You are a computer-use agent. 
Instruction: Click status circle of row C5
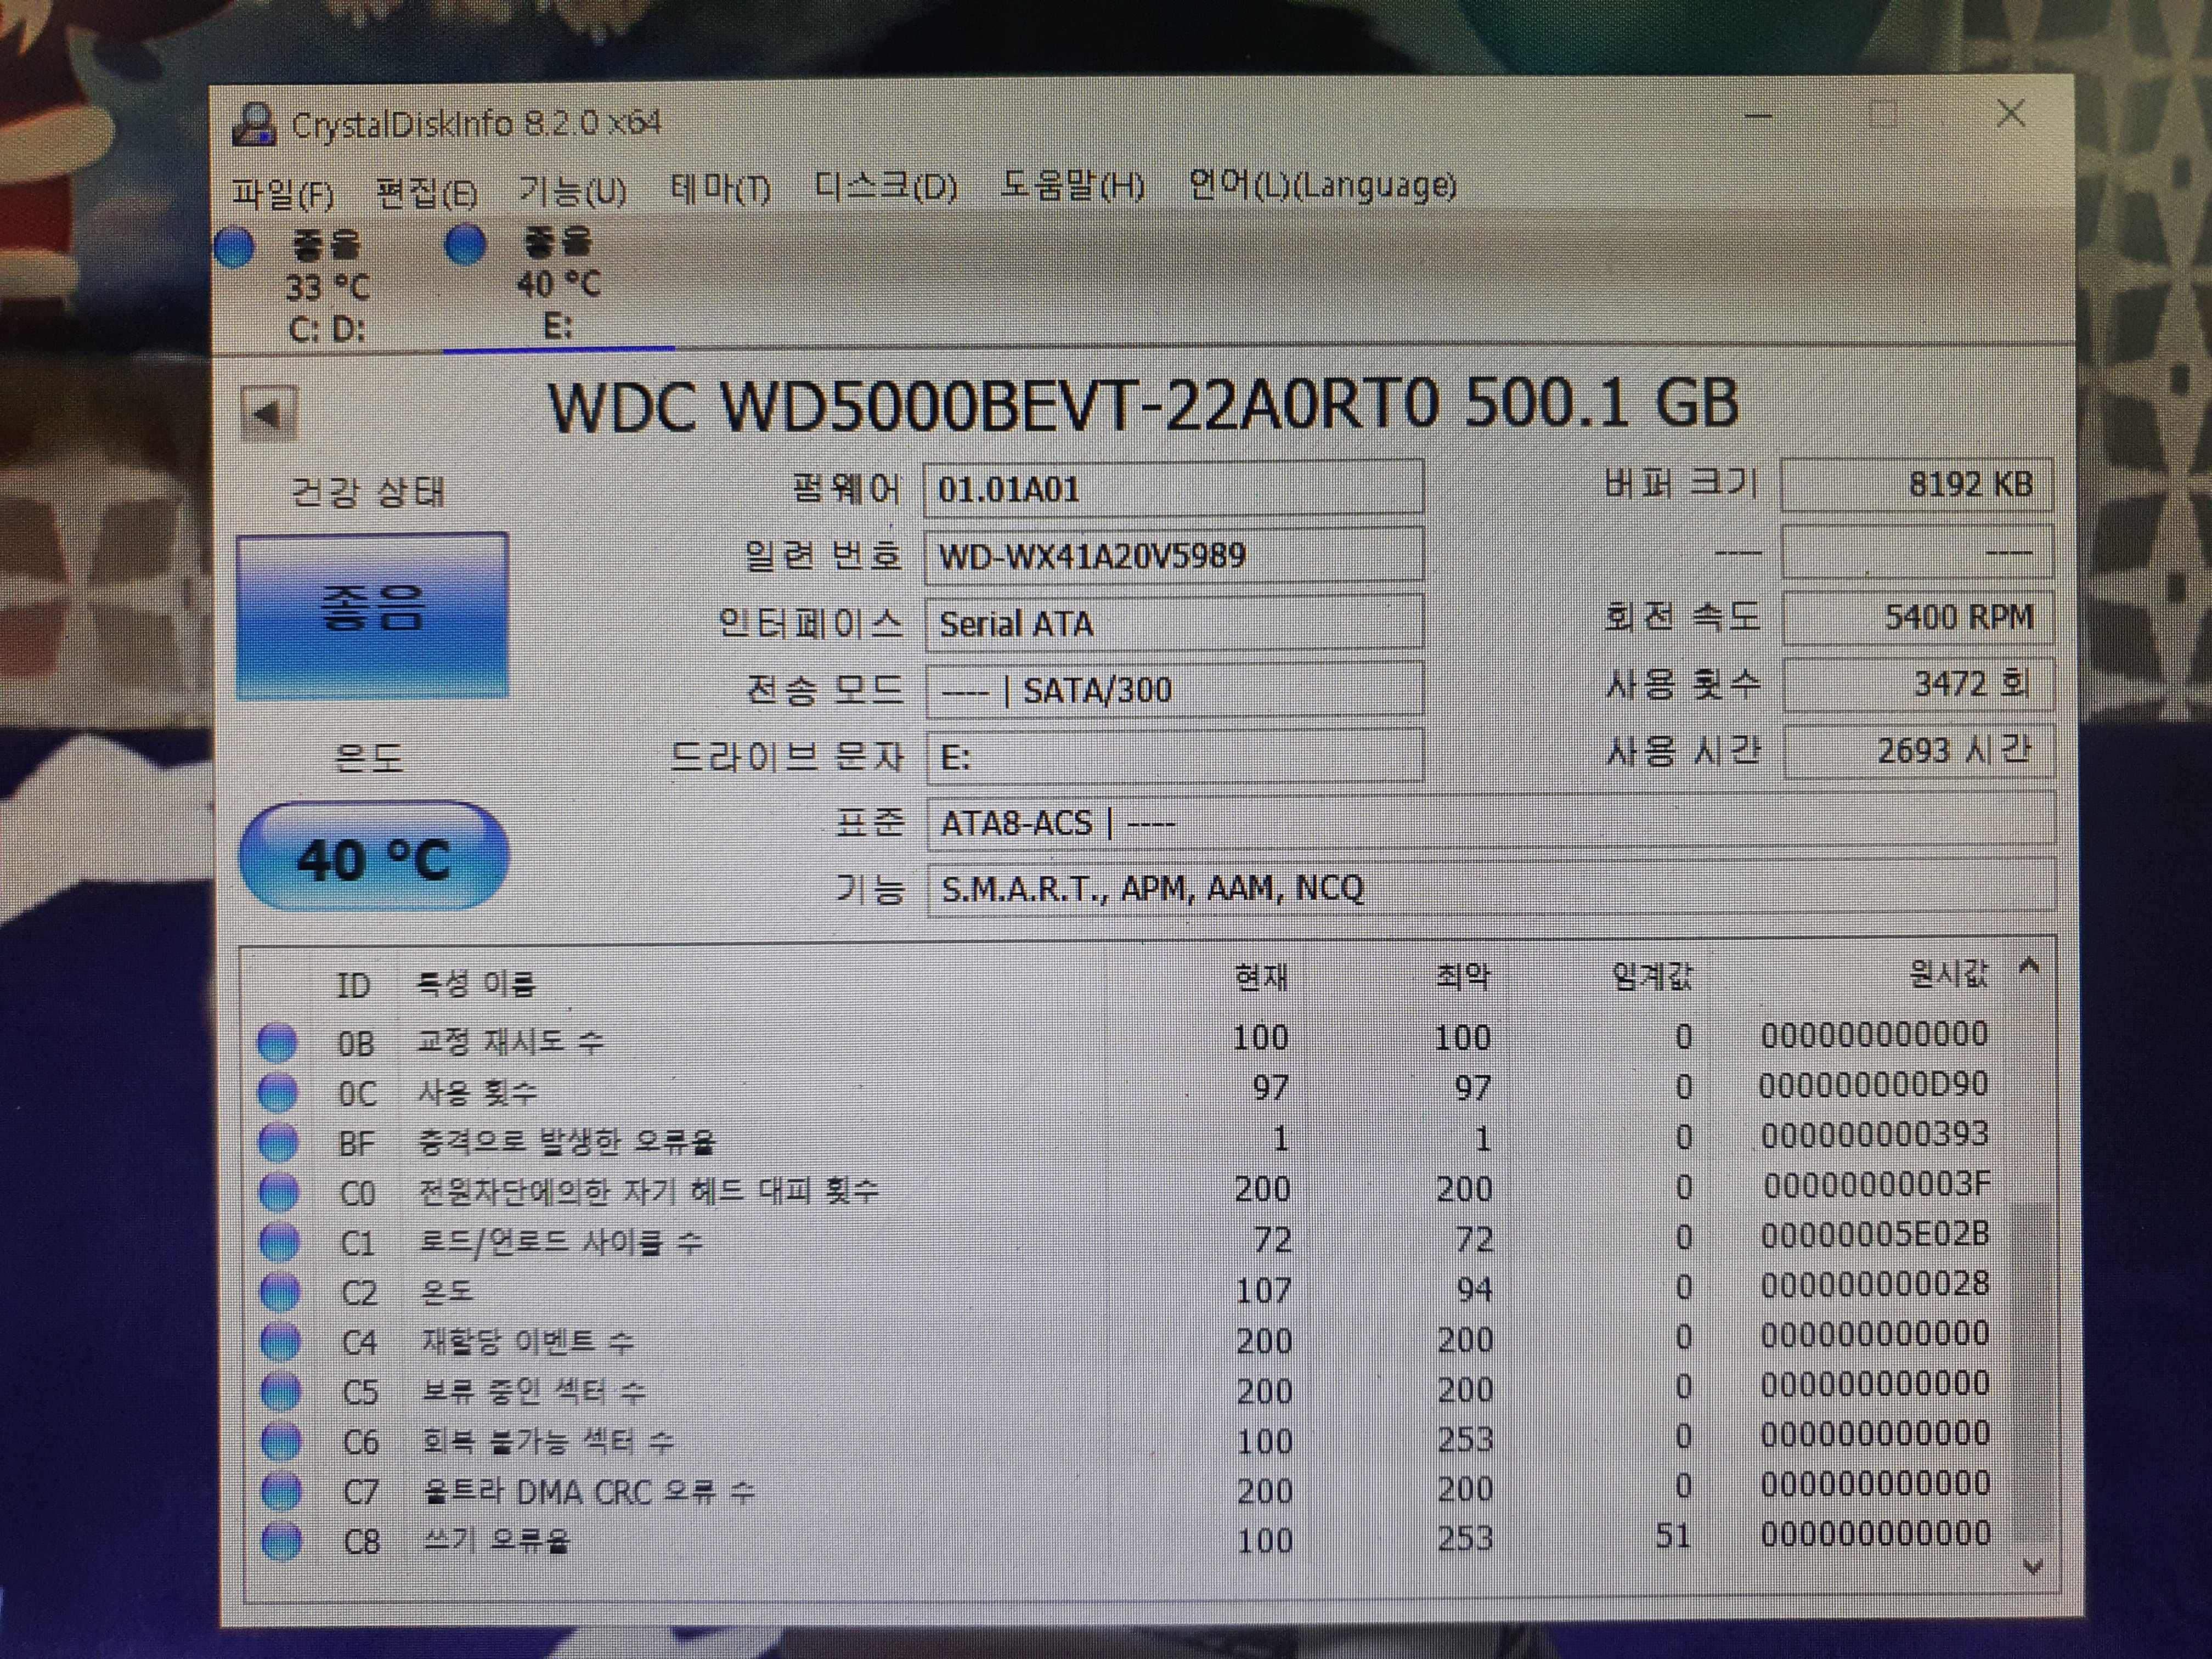pyautogui.click(x=281, y=1392)
